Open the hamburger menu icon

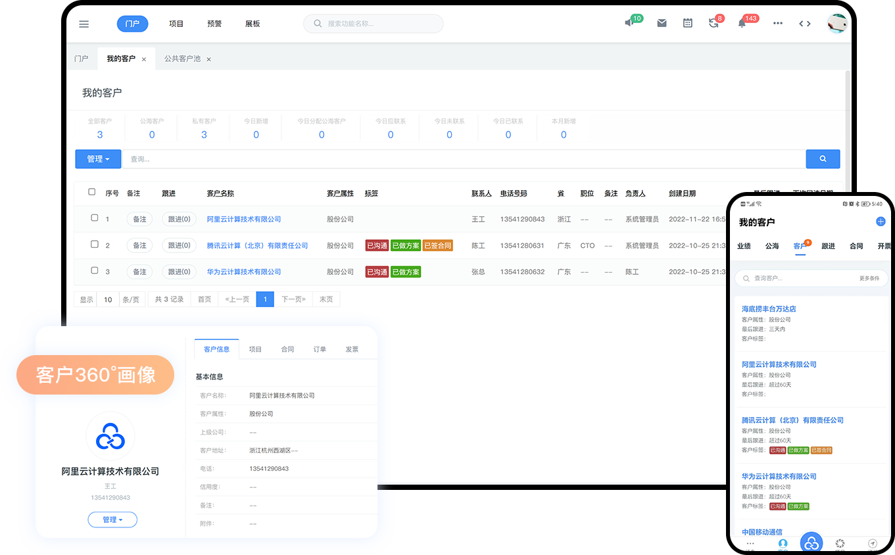click(84, 24)
